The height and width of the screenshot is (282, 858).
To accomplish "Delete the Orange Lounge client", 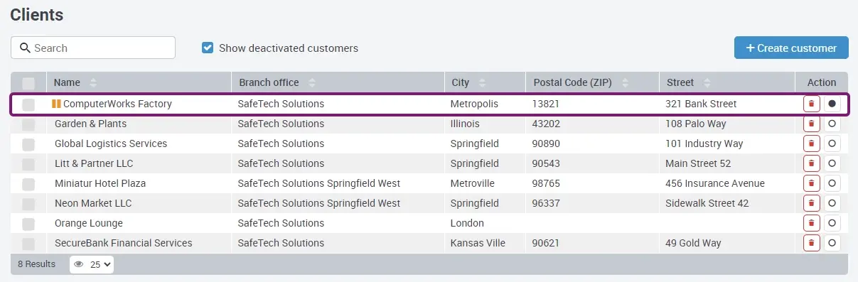I will (812, 223).
